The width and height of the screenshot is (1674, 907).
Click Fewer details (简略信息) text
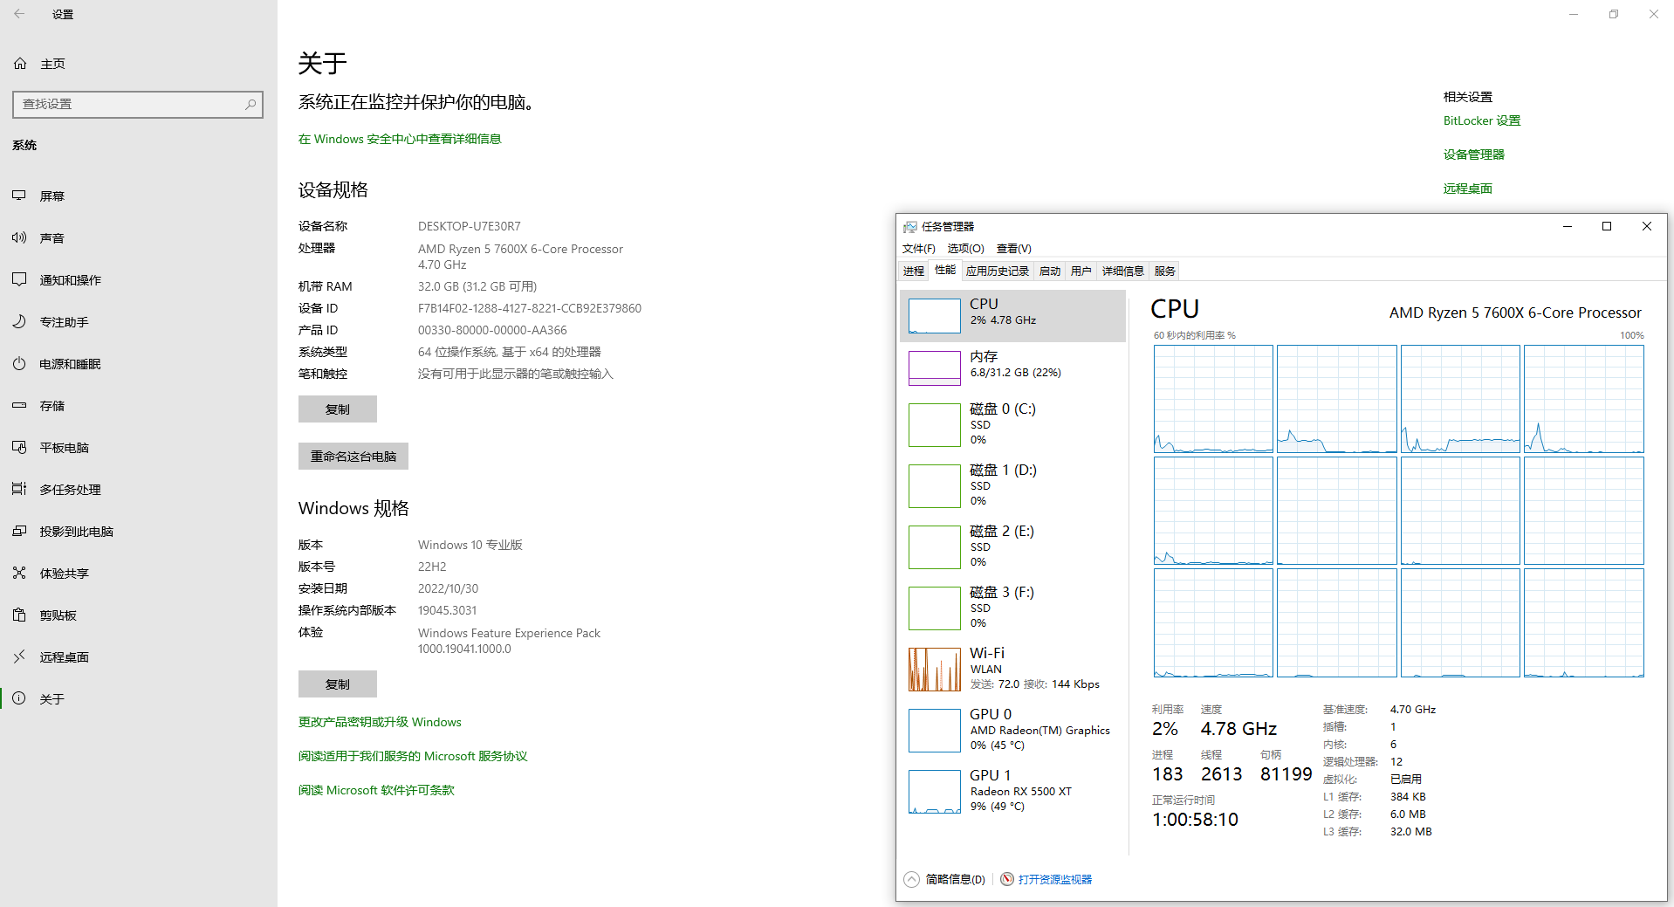point(956,879)
